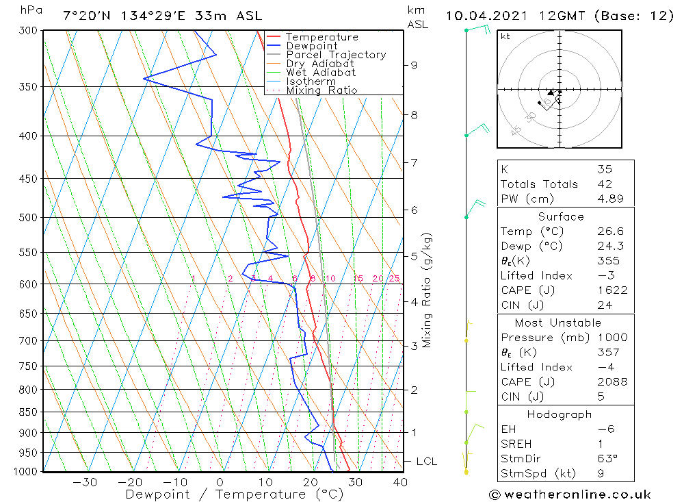Click the weatheronline.co.uk copyright text
This screenshot has height=502, width=684.
[570, 494]
